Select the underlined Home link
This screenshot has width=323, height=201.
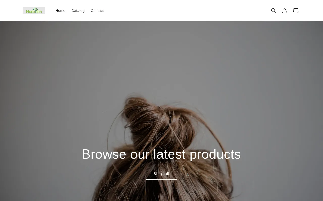pos(60,11)
